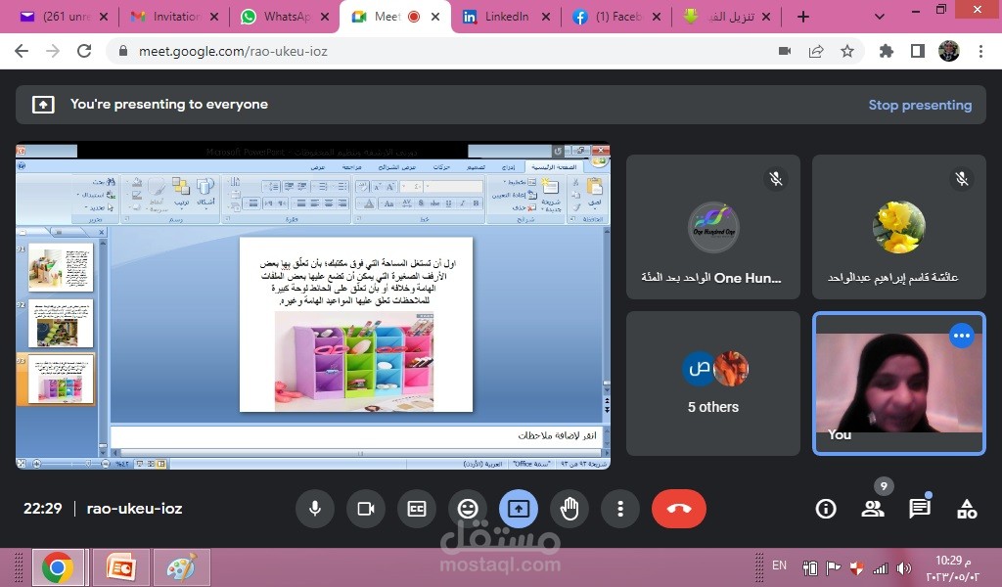This screenshot has height=587, width=1002.
Task: Open the Chrome profile avatar
Action: [949, 51]
